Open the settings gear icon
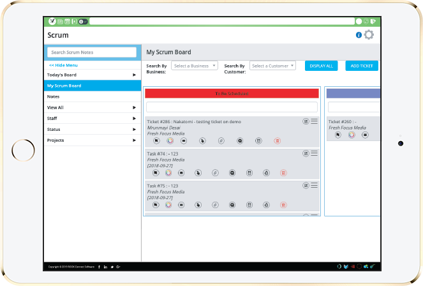 pyautogui.click(x=368, y=35)
